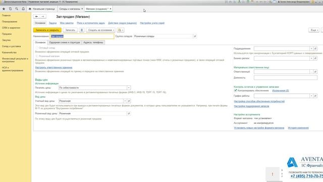Image resolution: width=323 pixels, height=182 pixels.
Task: Open Роли и исполнители задач link
Action: click(x=91, y=23)
